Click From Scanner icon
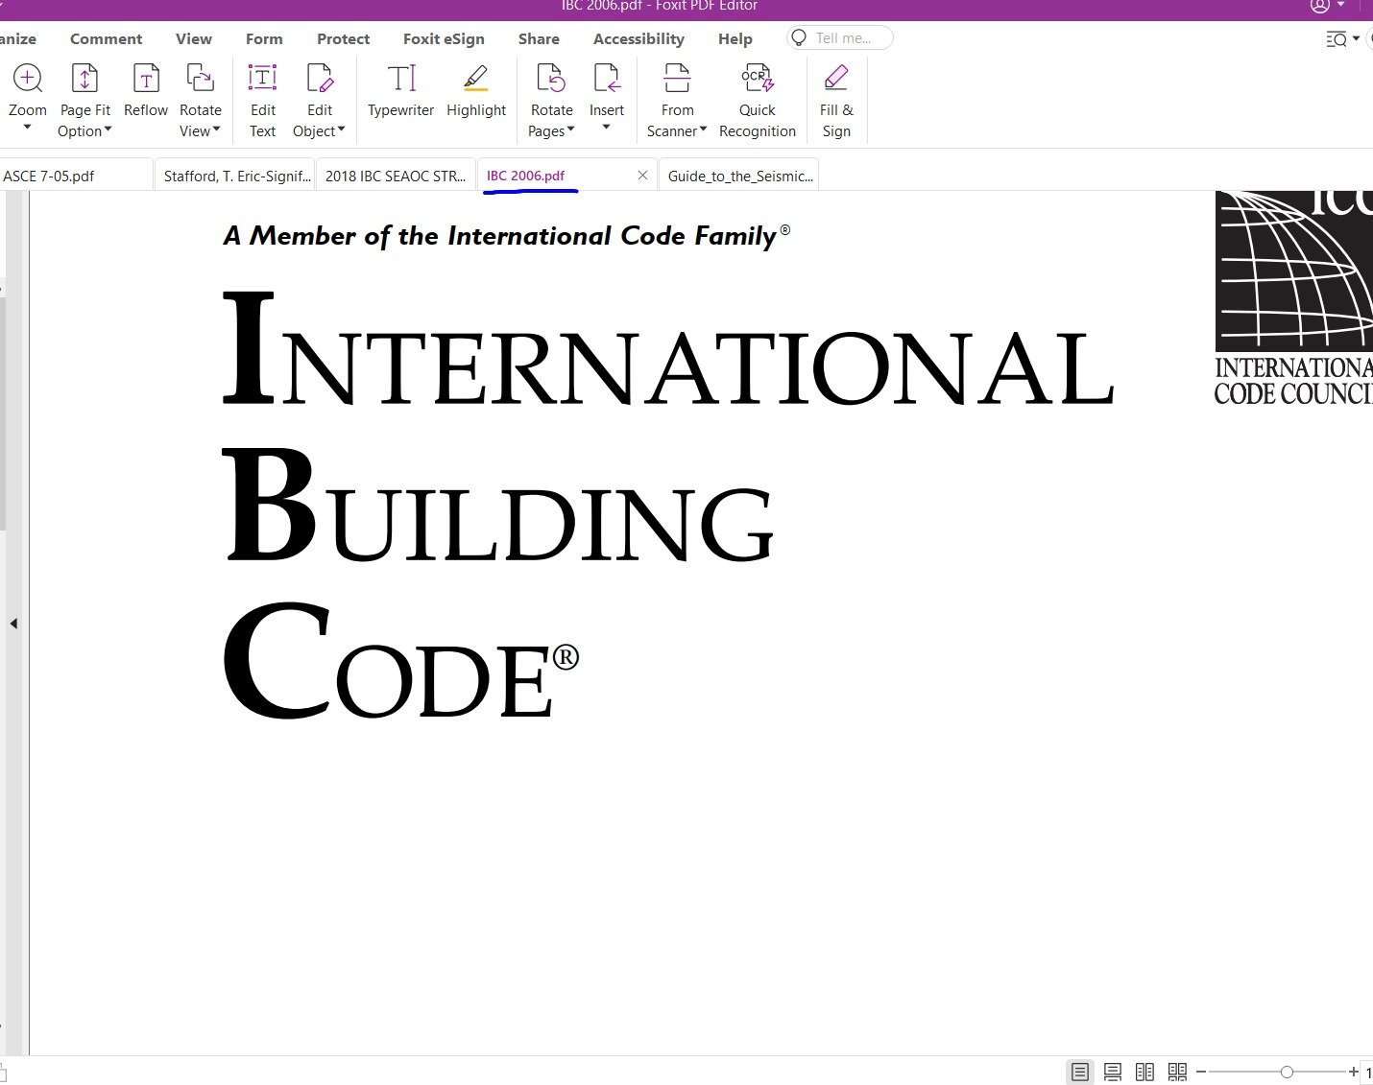Screen dimensions: 1373x1085 point(677,79)
